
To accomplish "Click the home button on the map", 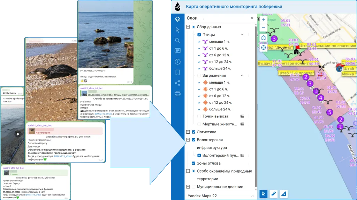I will pyautogui.click(x=264, y=37).
